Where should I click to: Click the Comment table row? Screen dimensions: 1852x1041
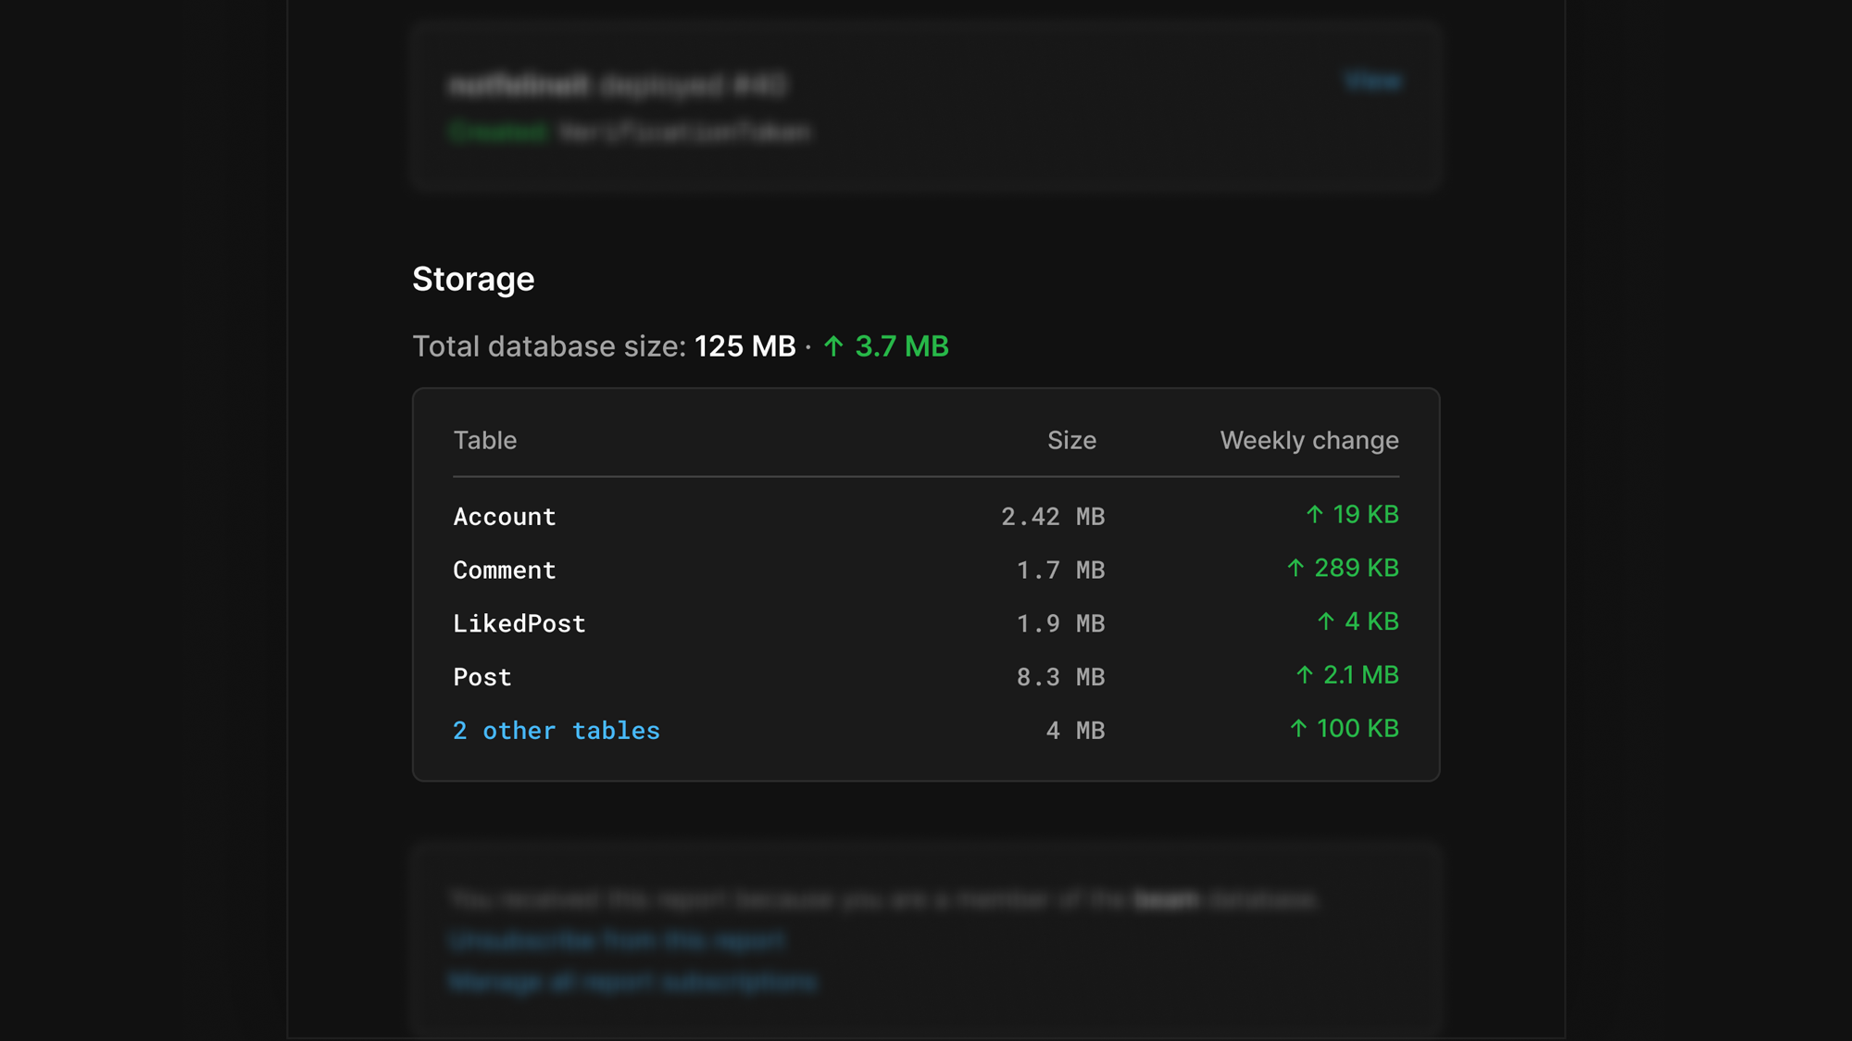tap(505, 570)
